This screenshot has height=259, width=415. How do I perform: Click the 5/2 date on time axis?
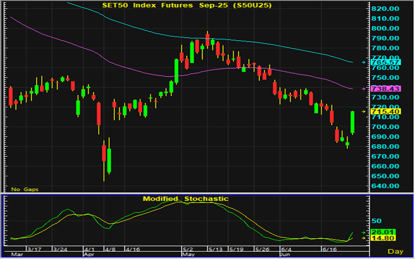click(x=187, y=249)
